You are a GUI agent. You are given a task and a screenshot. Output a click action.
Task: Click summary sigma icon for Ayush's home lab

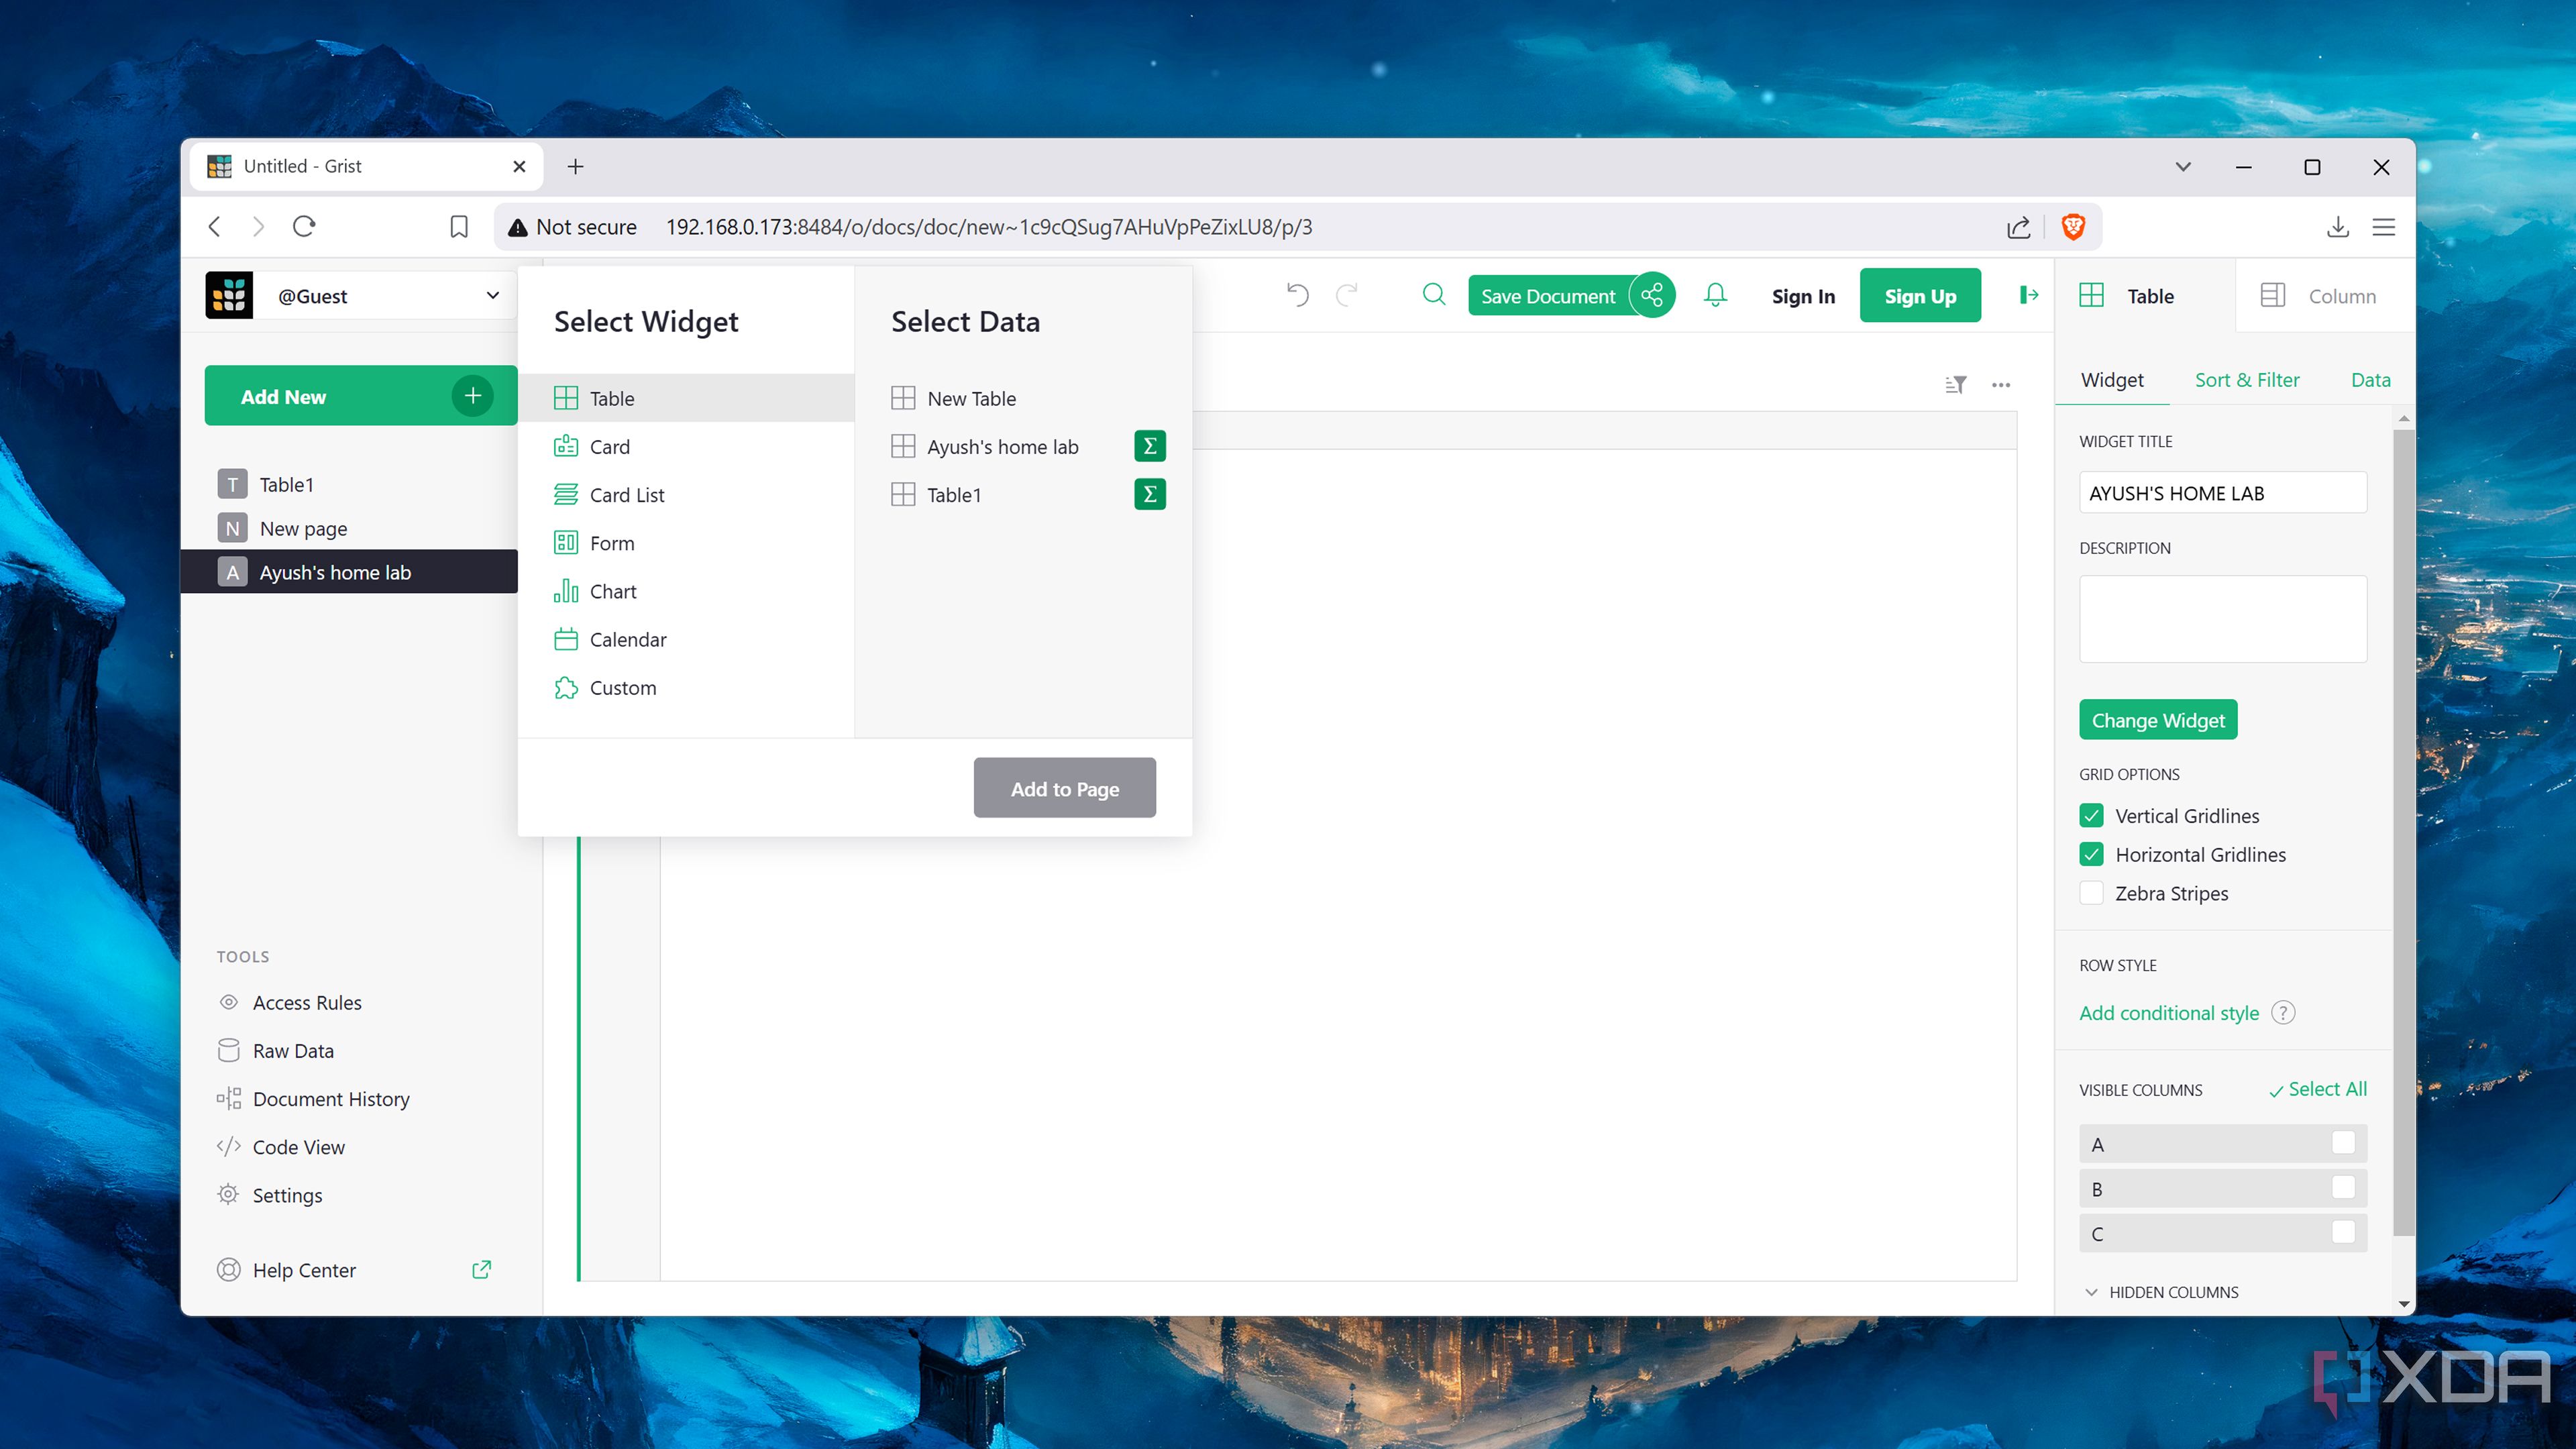[x=1150, y=446]
